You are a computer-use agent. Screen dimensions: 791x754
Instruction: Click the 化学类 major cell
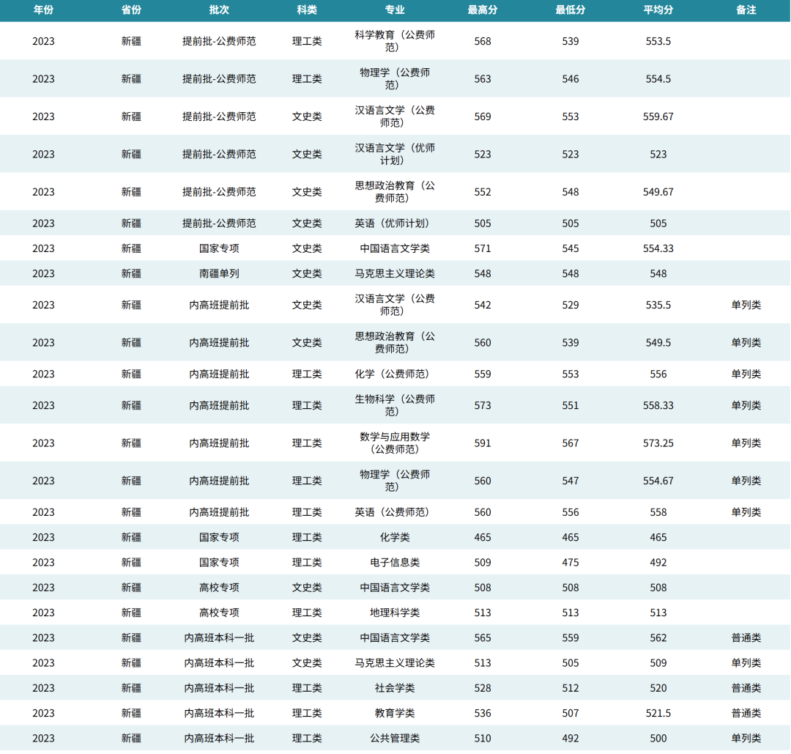395,537
